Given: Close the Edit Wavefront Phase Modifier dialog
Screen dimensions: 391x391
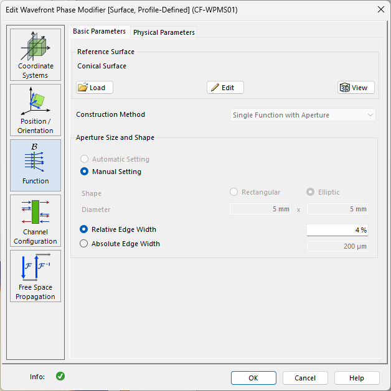Looking at the screenshot, I should pos(381,10).
